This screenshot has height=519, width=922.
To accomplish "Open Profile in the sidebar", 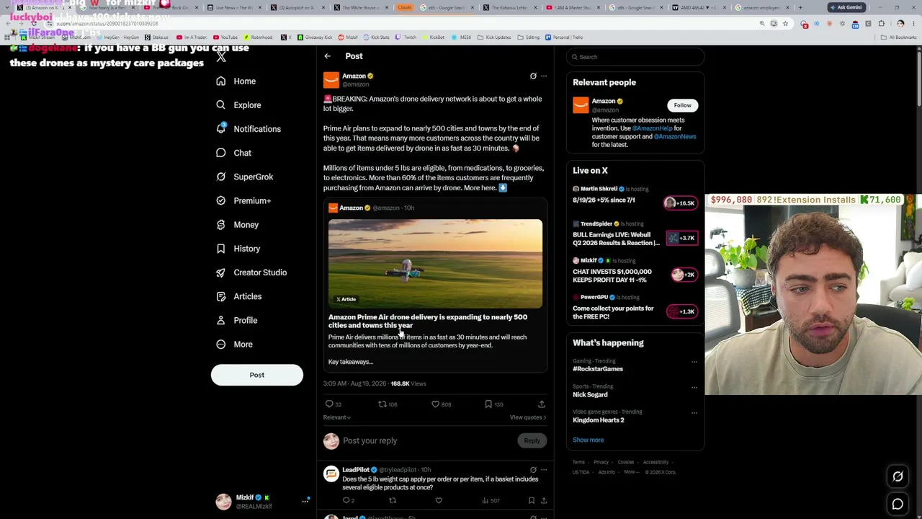I will (237, 320).
